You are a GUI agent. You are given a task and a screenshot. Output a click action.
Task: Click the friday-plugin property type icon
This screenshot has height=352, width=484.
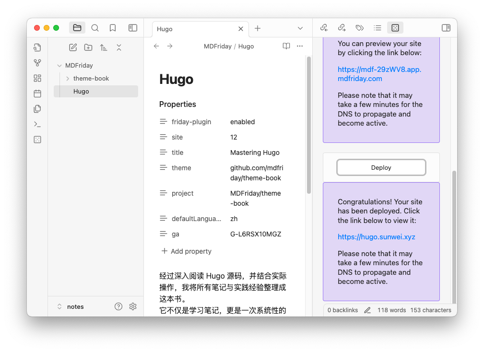pyautogui.click(x=163, y=121)
